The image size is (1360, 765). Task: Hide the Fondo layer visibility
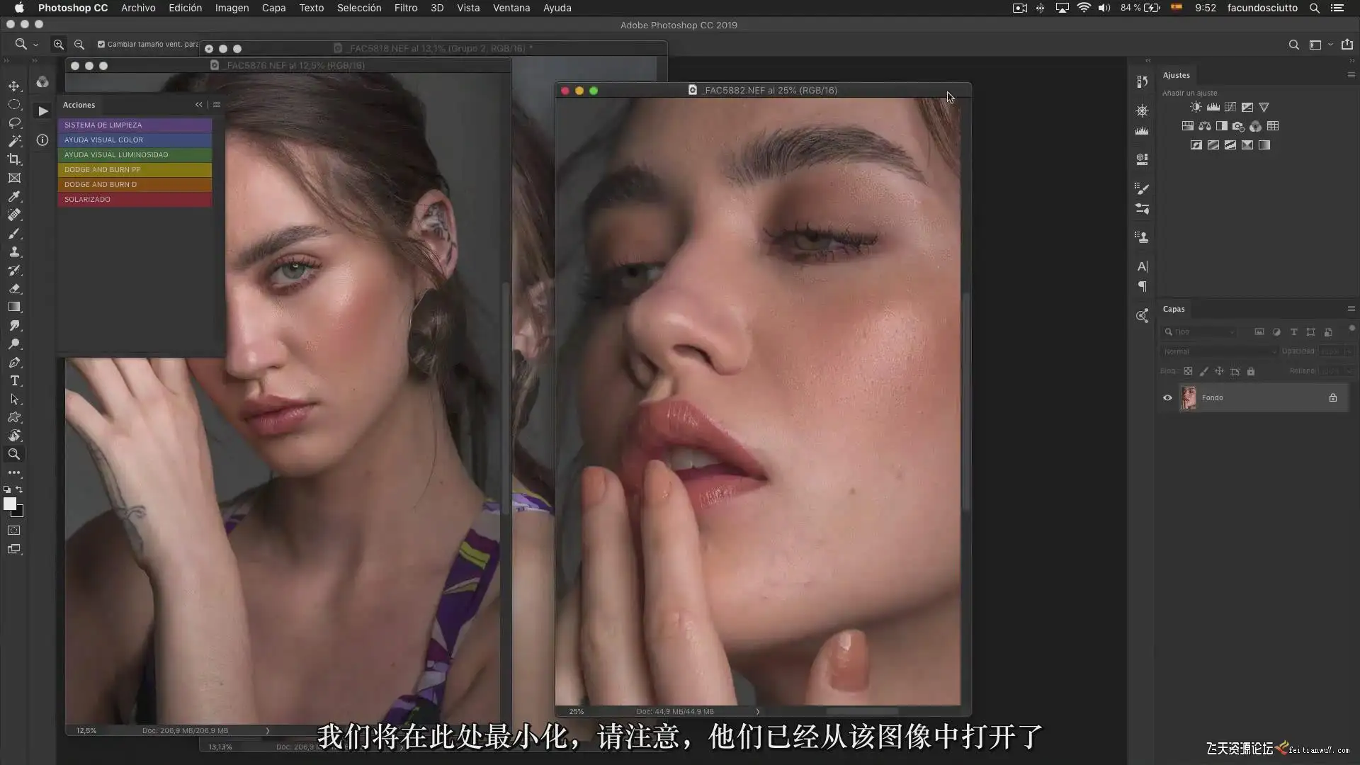click(x=1167, y=397)
